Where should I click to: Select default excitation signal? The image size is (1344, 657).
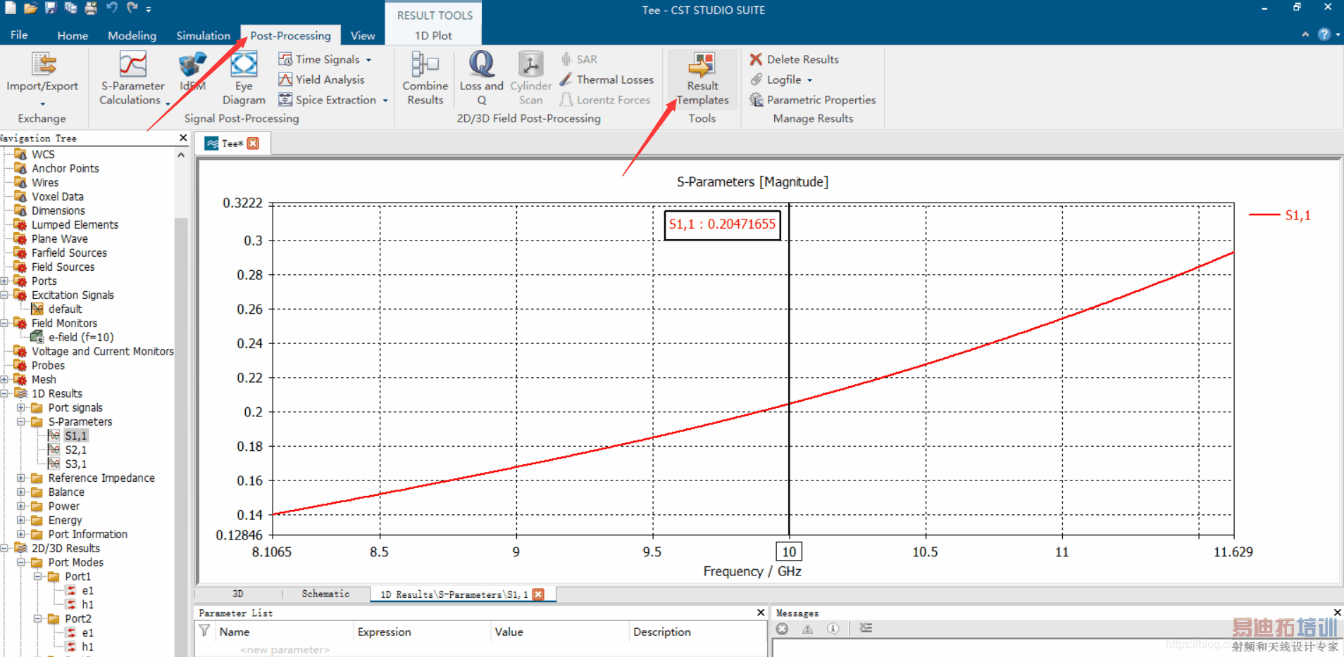point(65,309)
